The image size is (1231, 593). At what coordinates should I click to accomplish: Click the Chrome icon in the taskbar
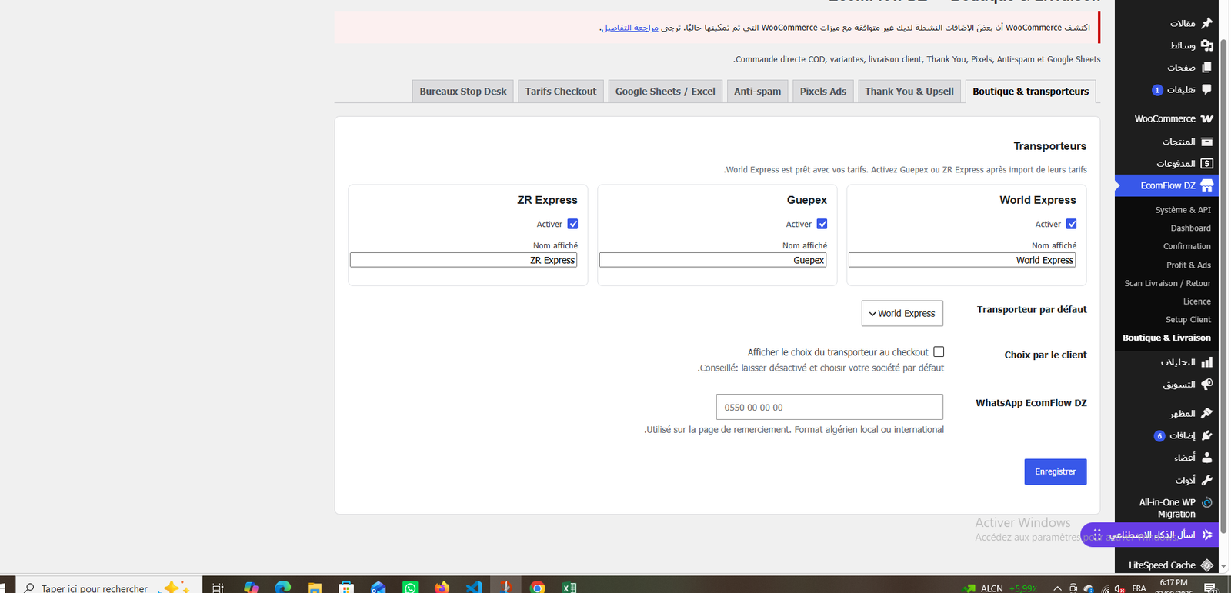click(537, 588)
